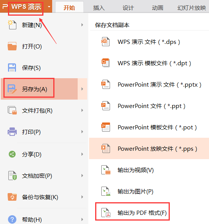The width and height of the screenshot is (209, 224).
Task: Save as PowerPoint 模板文件 (*.pot)
Action: tap(149, 127)
